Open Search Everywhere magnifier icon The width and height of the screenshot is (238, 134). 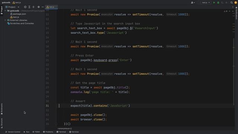coord(231,3)
